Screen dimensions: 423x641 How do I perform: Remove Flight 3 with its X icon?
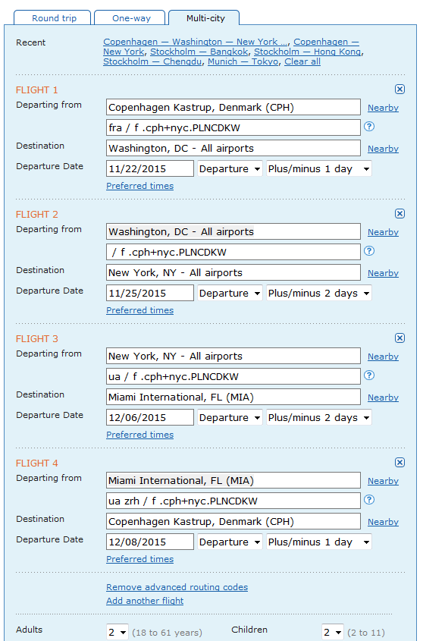(399, 338)
